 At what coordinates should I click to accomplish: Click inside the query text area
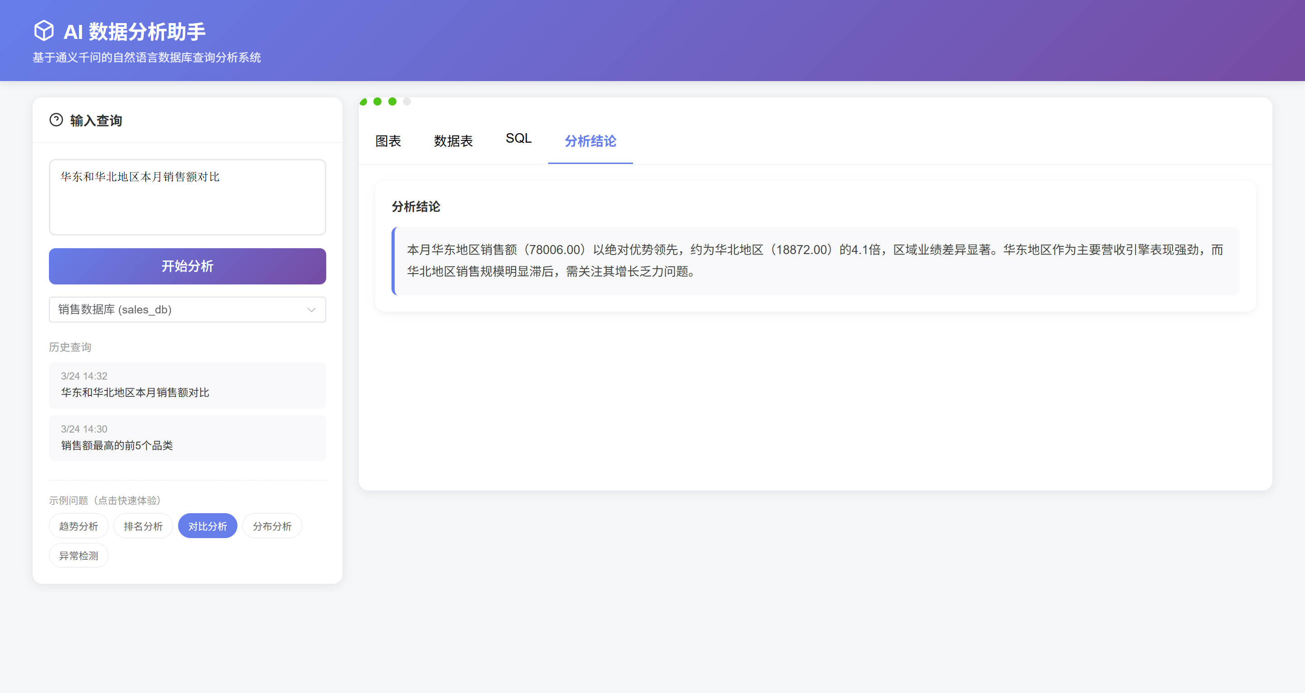[187, 197]
